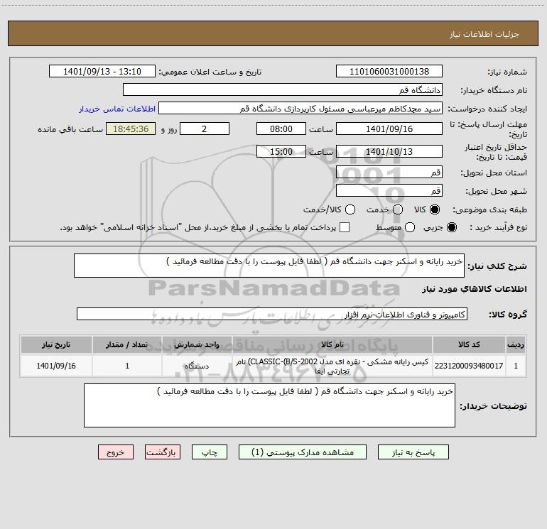
Task: Click the تاریخ نیاز column header
Action: pos(56,344)
